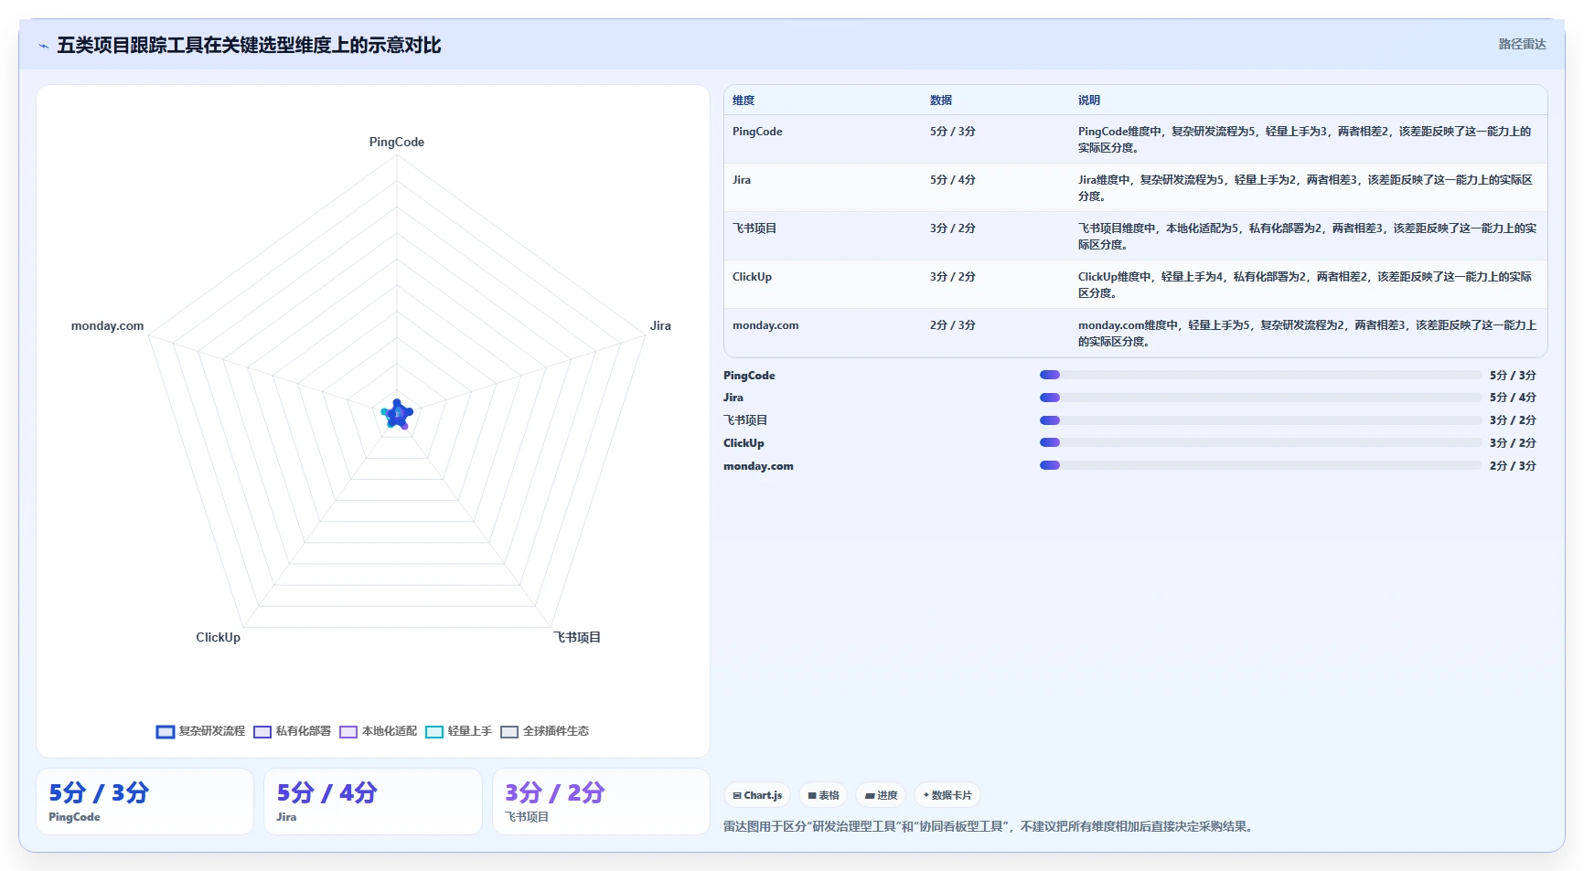This screenshot has width=1584, height=871.
Task: Click the Jira progress bar
Action: coord(1260,398)
